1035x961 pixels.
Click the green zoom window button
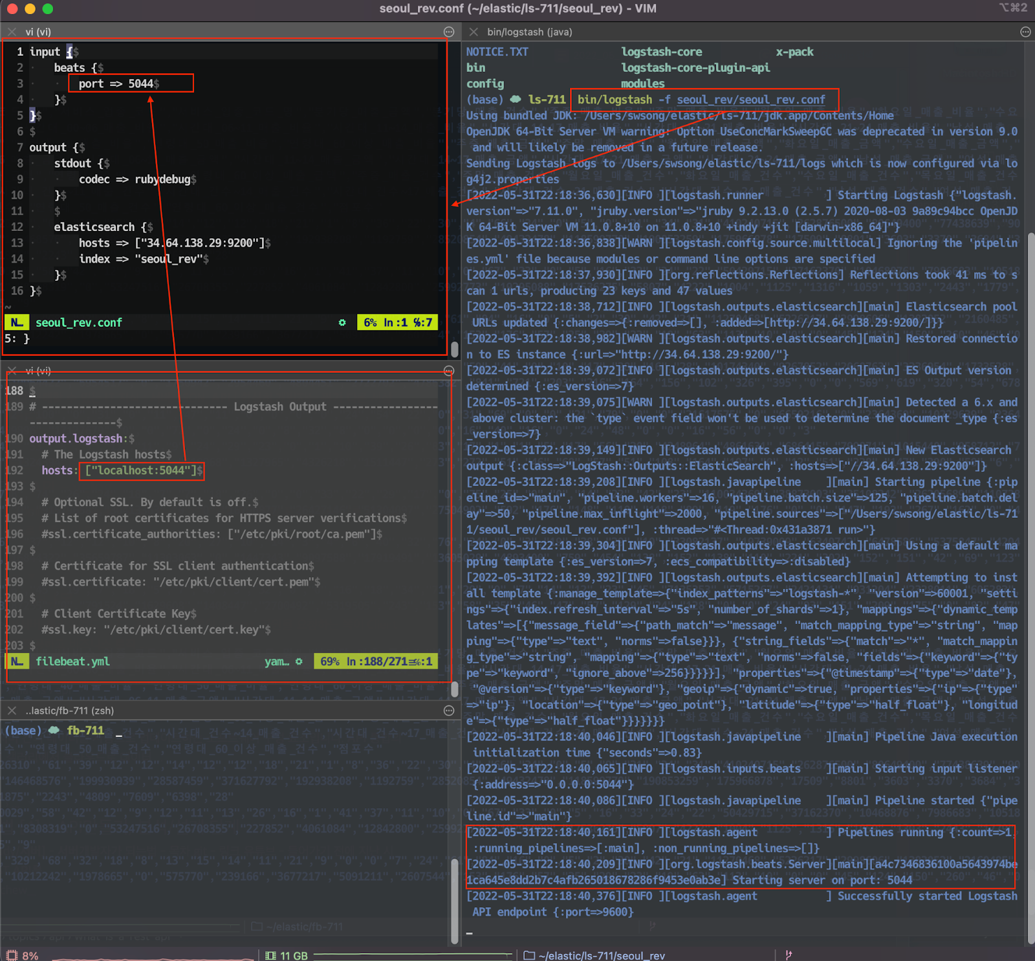(x=48, y=8)
